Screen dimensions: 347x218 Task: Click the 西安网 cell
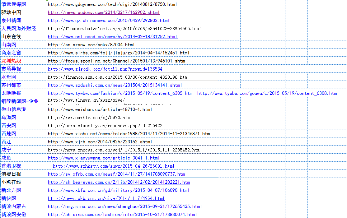(24, 126)
